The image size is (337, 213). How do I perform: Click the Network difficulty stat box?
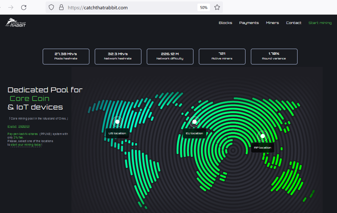click(170, 57)
